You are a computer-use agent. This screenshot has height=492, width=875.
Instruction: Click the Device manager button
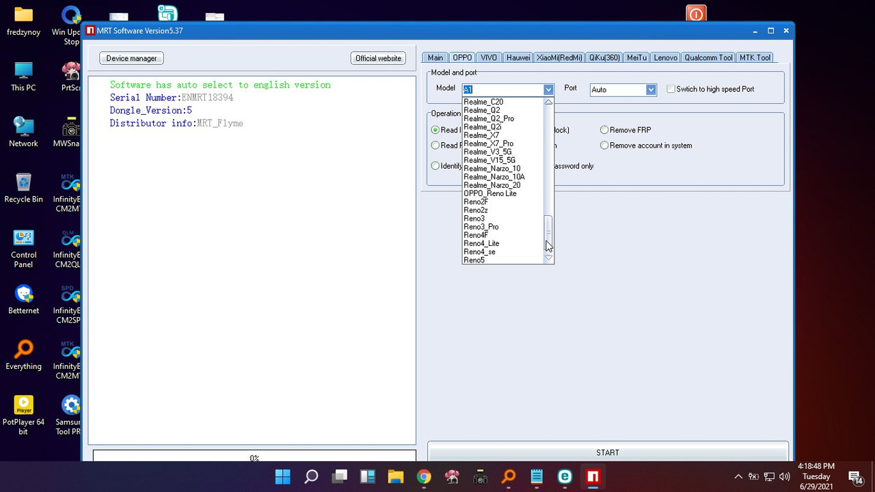point(131,58)
